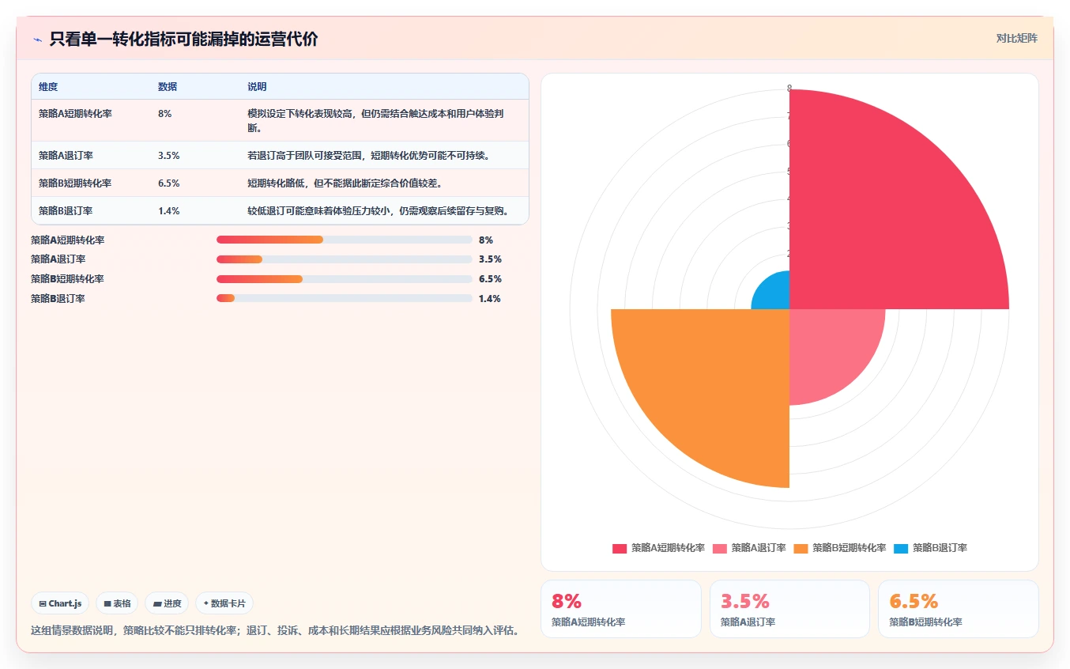Click the 3.5% value in the table
Viewport: 1070px width, 669px height.
click(168, 156)
